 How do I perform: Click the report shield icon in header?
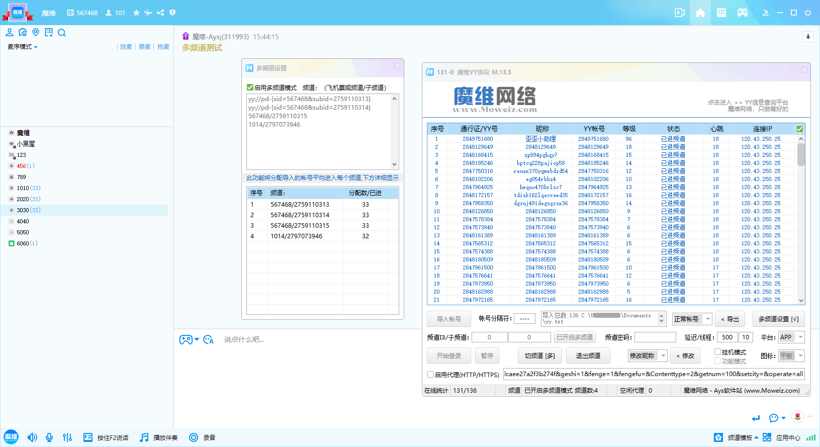coord(172,13)
